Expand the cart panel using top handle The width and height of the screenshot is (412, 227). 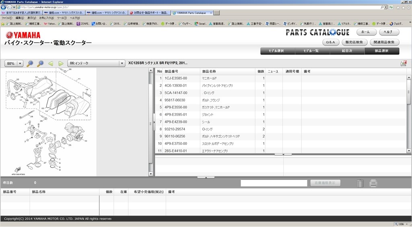(206, 177)
